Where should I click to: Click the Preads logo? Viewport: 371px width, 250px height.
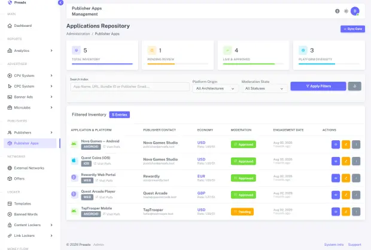click(x=17, y=2)
